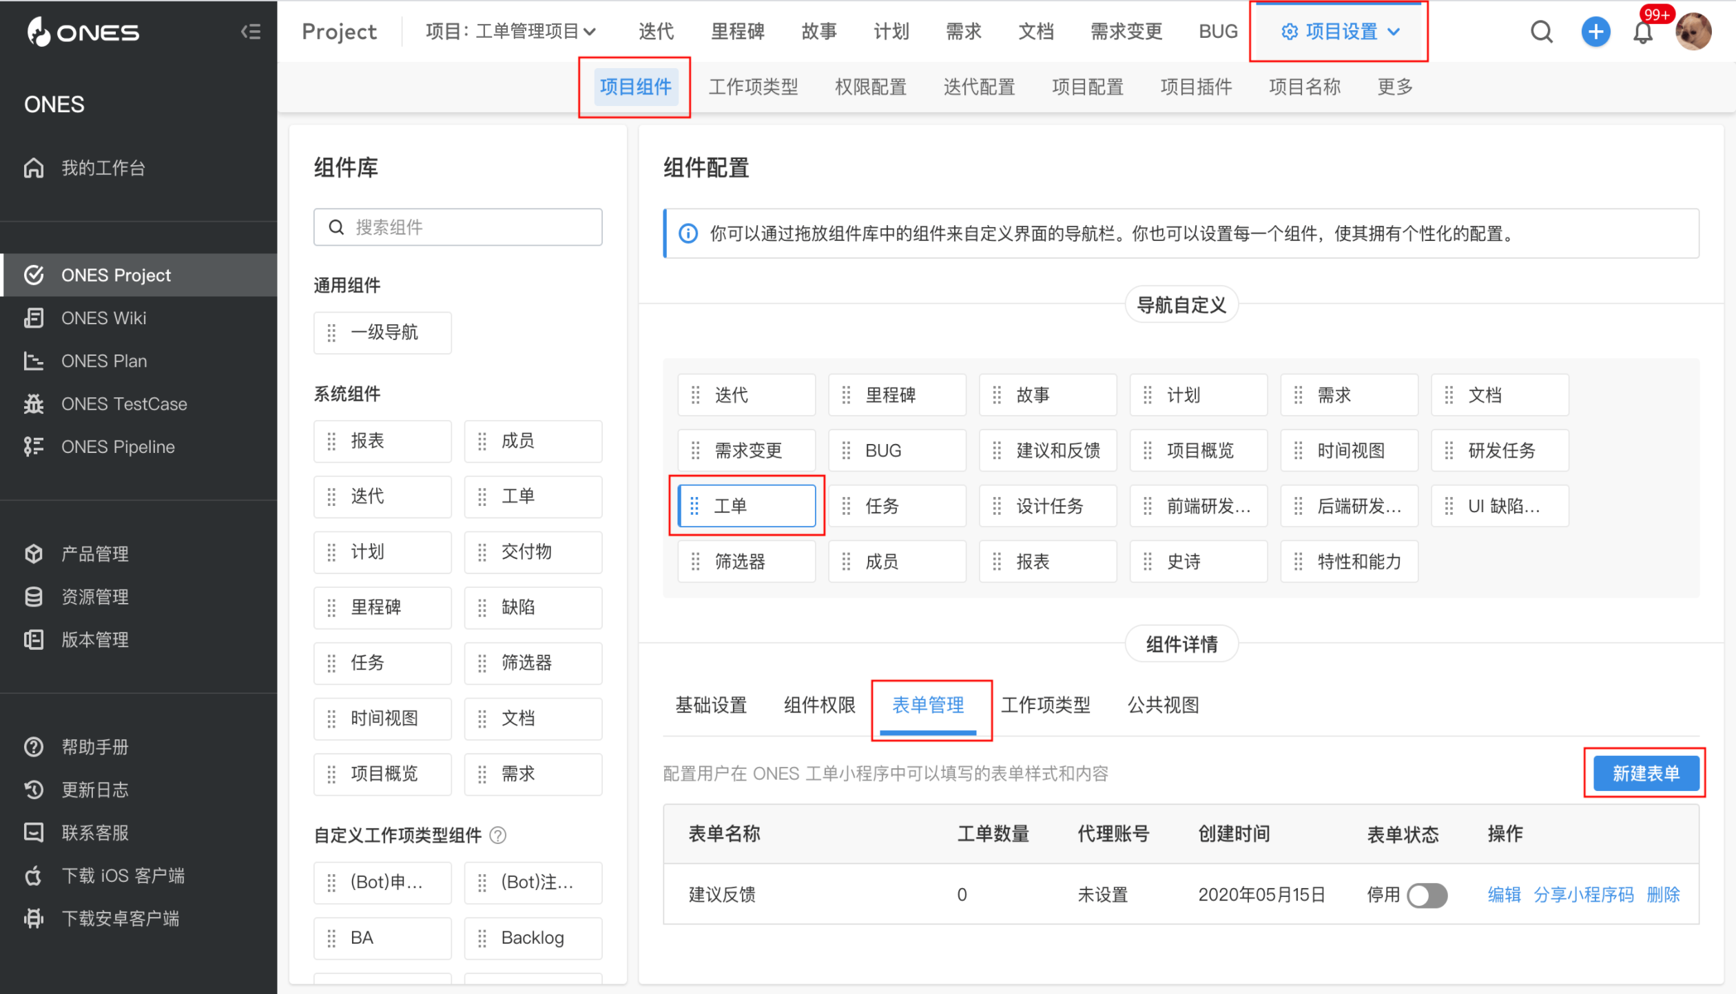Open 需求变更 in top navigation

(x=1126, y=32)
